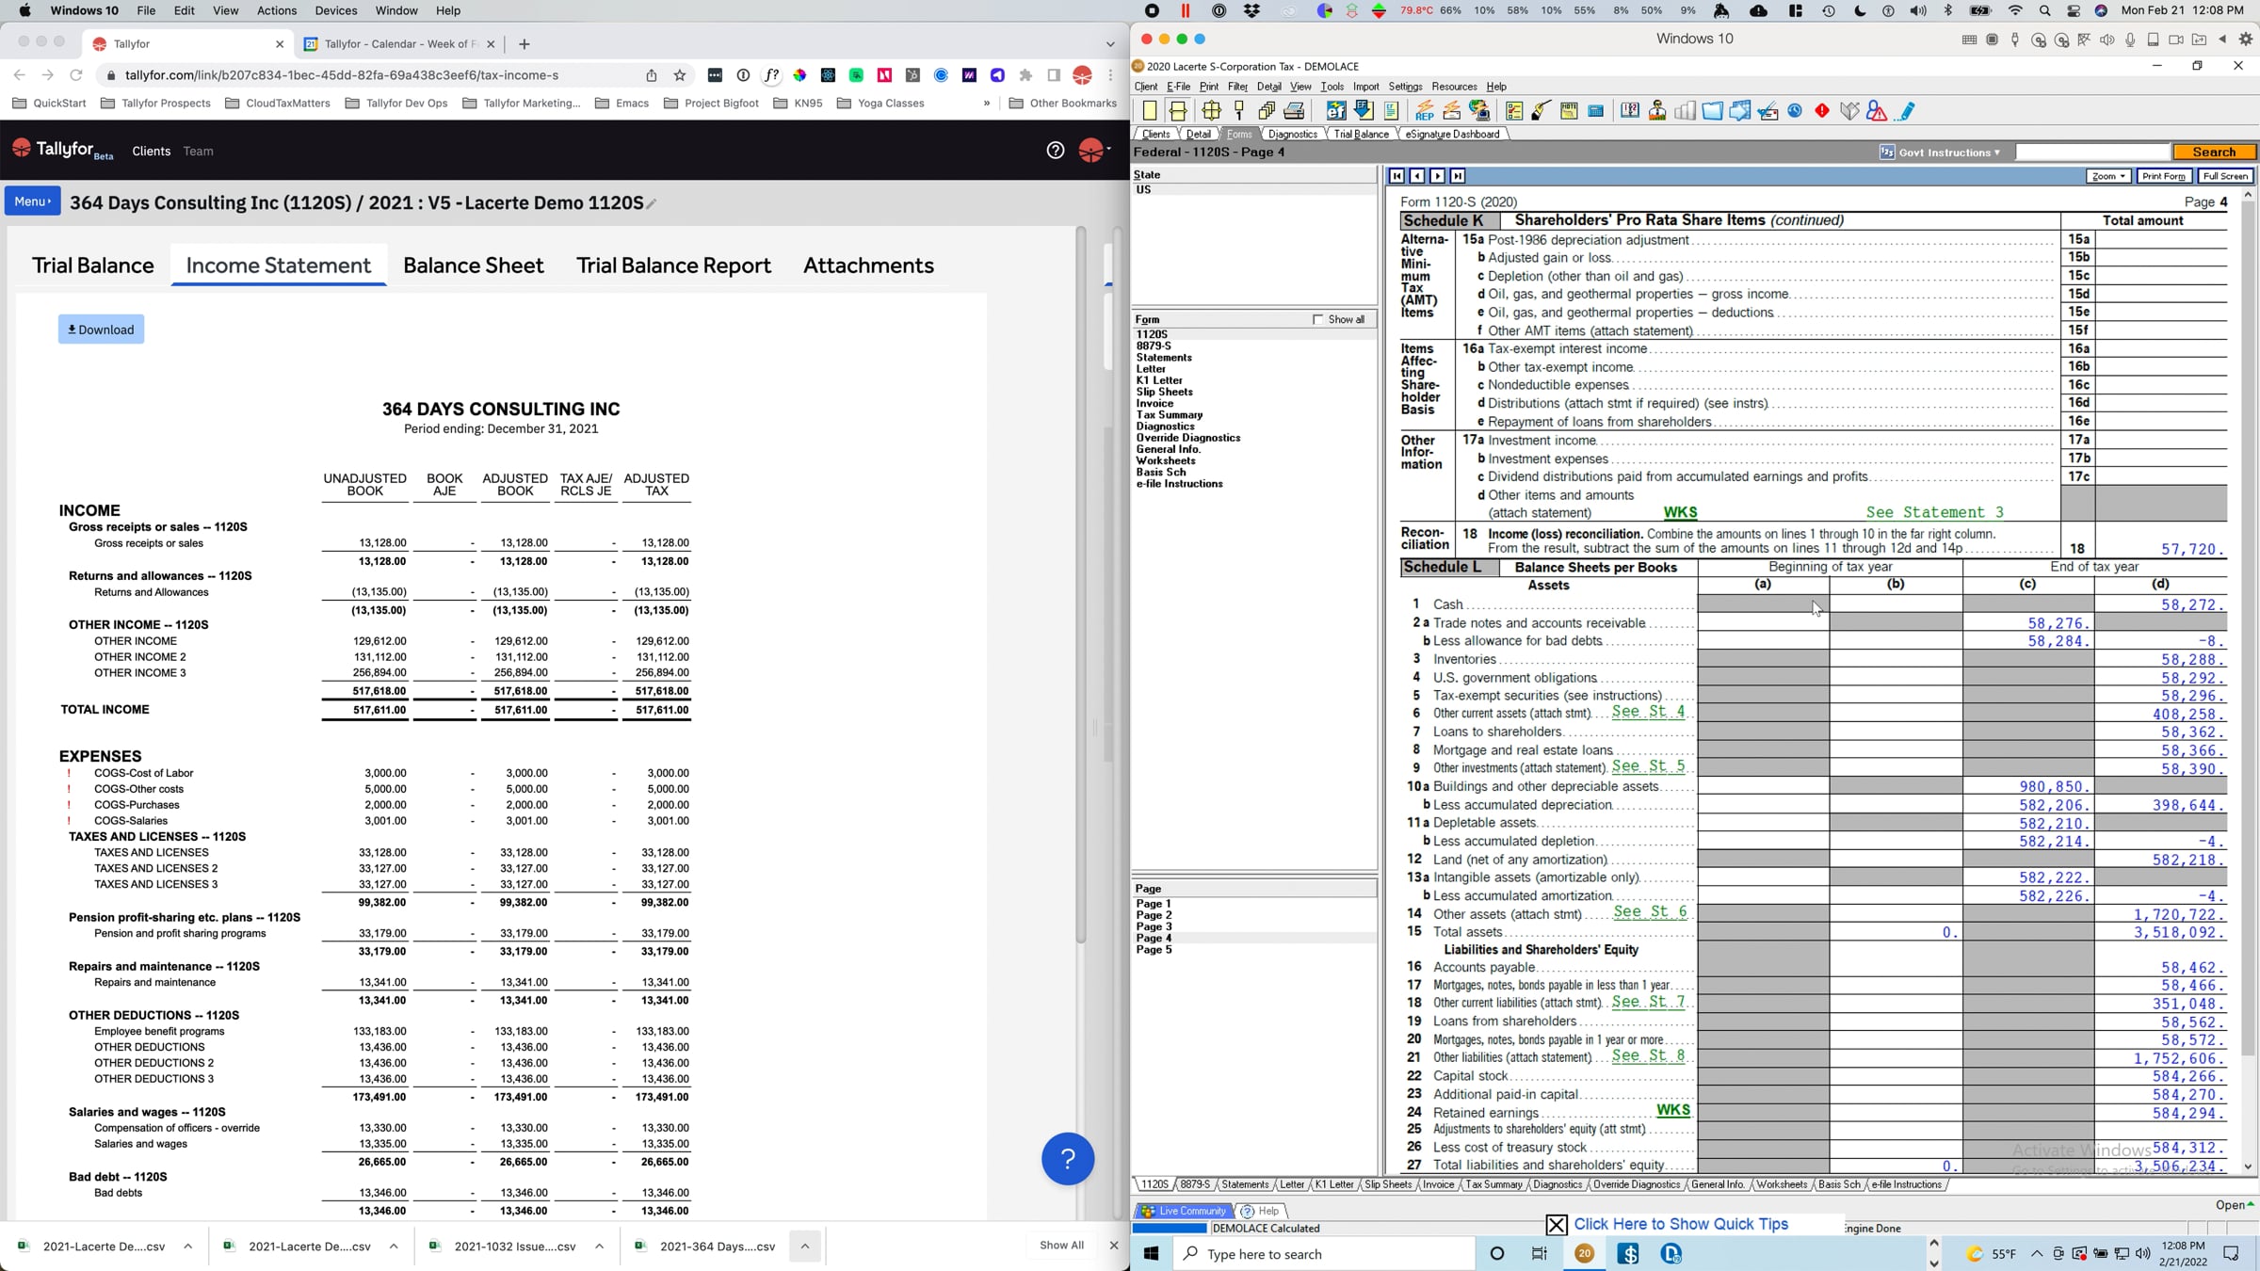Open the Attachments tab in Tallyfor
2260x1271 pixels.
tap(868, 265)
